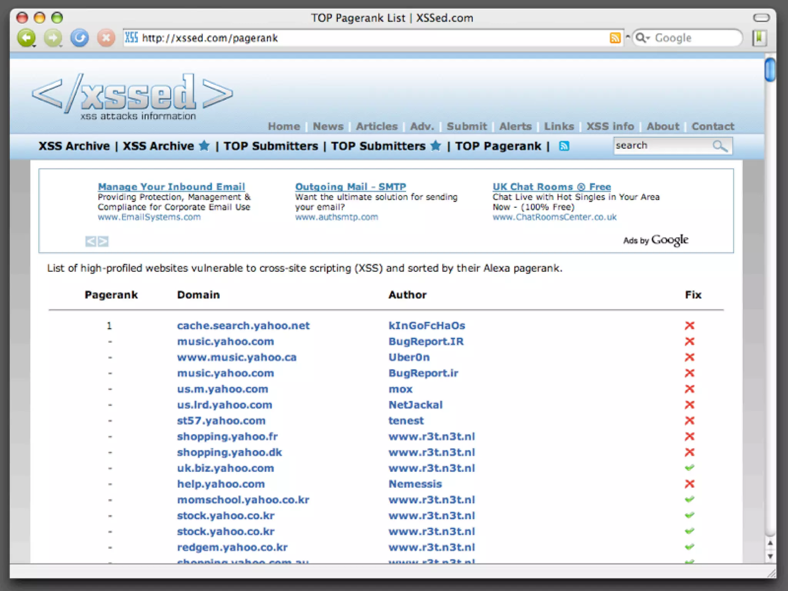Open the TOP Pagerank link
788x591 pixels.
[x=498, y=146]
